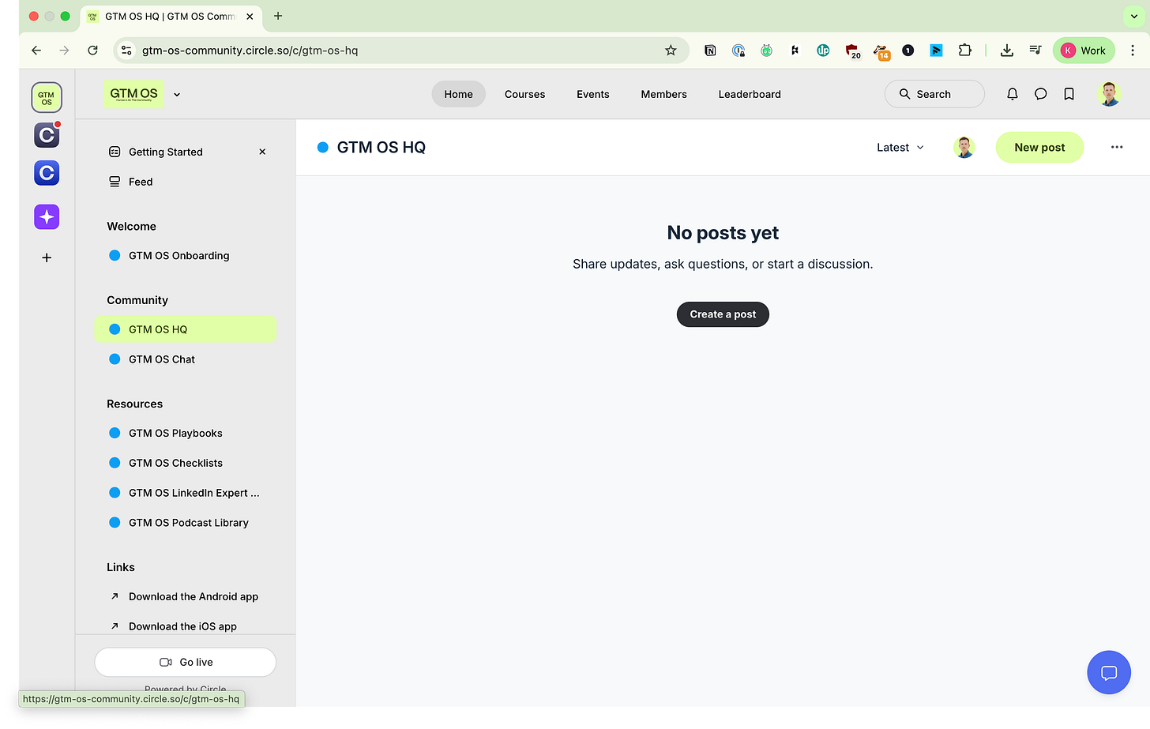Open floating support chat widget

point(1108,672)
